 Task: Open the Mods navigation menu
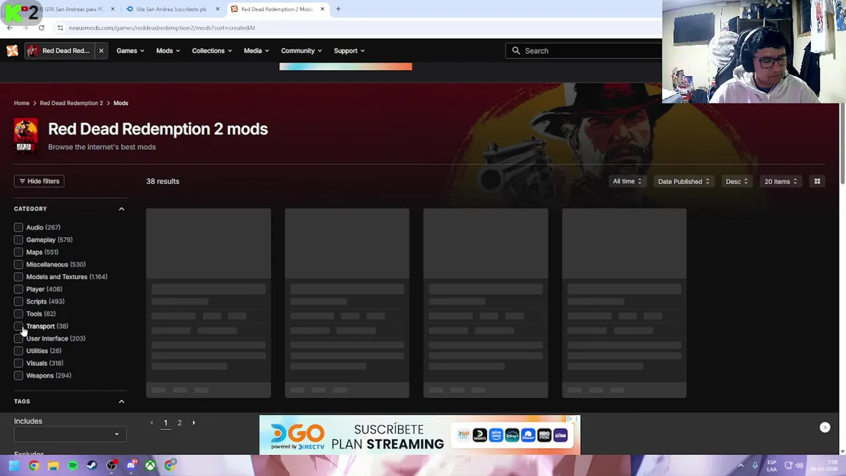pos(168,51)
